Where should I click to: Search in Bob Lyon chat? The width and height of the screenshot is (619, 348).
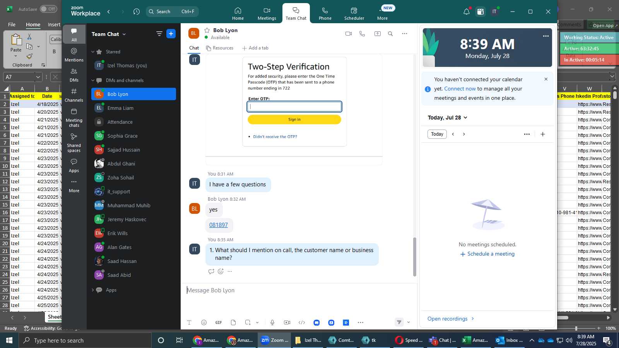point(390,34)
